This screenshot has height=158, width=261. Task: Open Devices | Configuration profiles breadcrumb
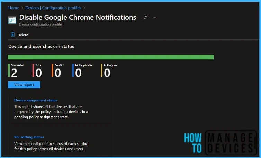pos(53,8)
